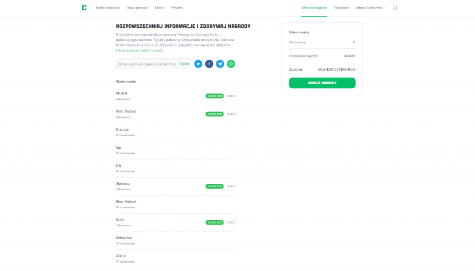Select the Zdobywać nagrody tab
Image resolution: width=475 pixels, height=271 pixels.
click(314, 8)
